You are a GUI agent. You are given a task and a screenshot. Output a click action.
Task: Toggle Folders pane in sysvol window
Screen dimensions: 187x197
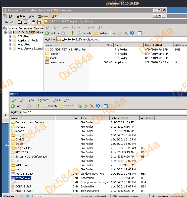[x=101, y=33]
